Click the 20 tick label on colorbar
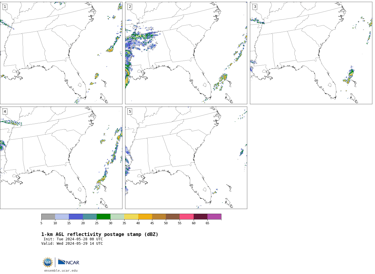The height and width of the screenshot is (274, 375). pos(83,223)
